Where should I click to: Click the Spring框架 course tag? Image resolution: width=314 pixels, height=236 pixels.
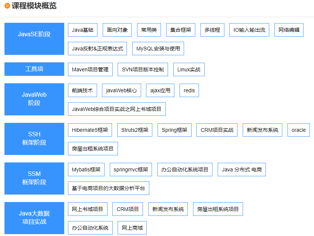click(174, 130)
